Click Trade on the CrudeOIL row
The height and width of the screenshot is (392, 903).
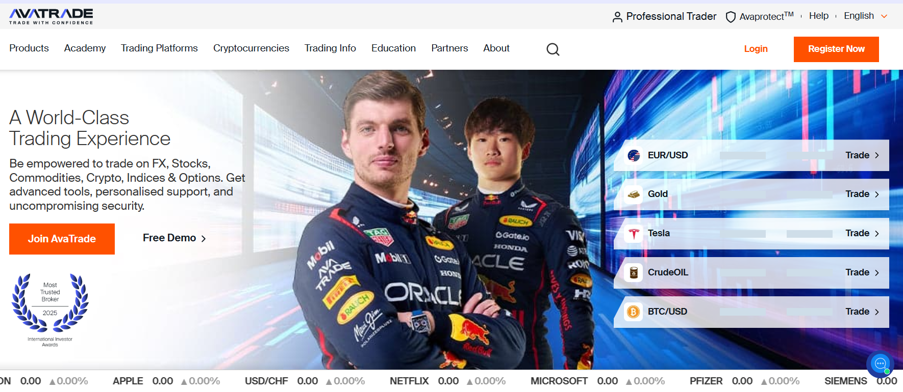tap(857, 272)
